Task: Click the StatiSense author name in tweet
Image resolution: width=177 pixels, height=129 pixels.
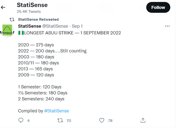Action: point(29,26)
